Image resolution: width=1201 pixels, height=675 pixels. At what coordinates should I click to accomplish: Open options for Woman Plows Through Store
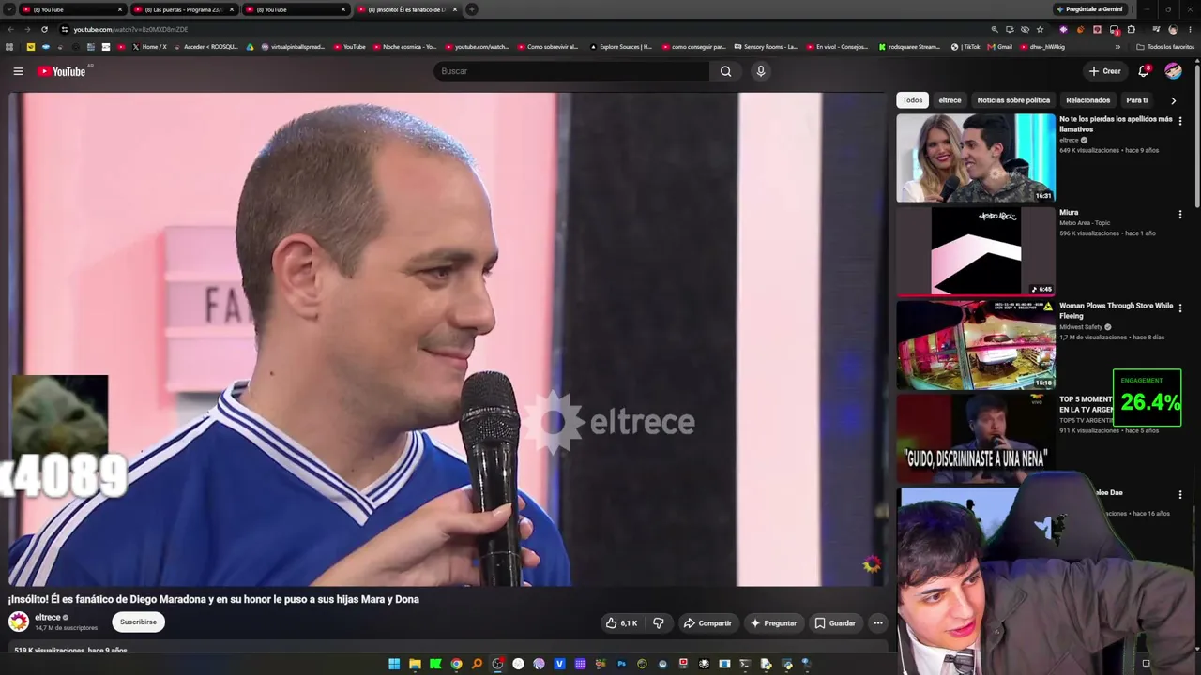pos(1180,307)
